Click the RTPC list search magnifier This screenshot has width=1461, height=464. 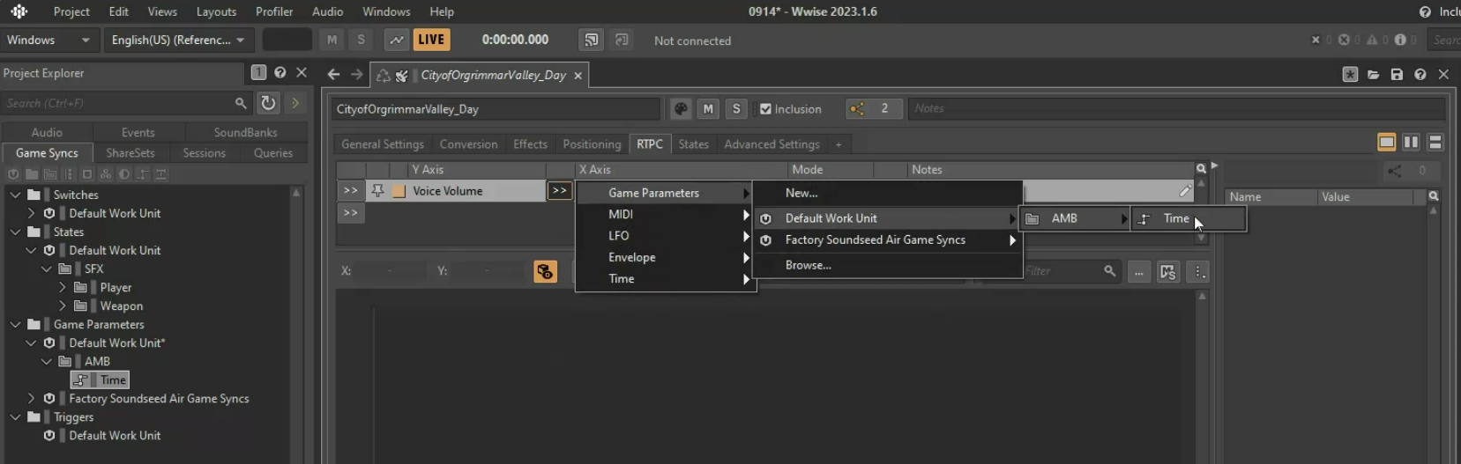(1201, 168)
